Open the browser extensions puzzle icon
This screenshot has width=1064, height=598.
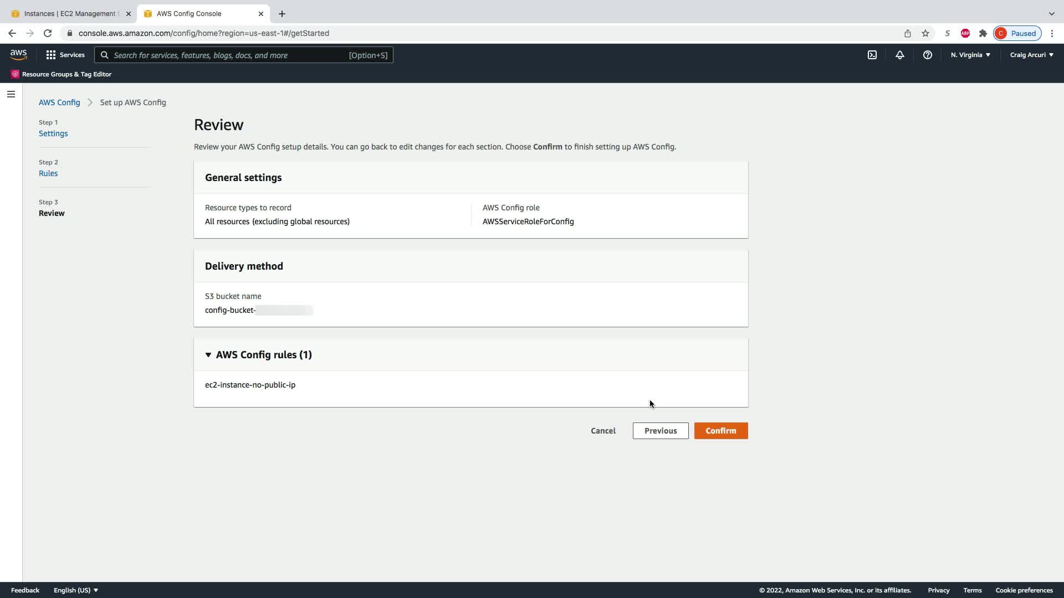[x=983, y=33]
